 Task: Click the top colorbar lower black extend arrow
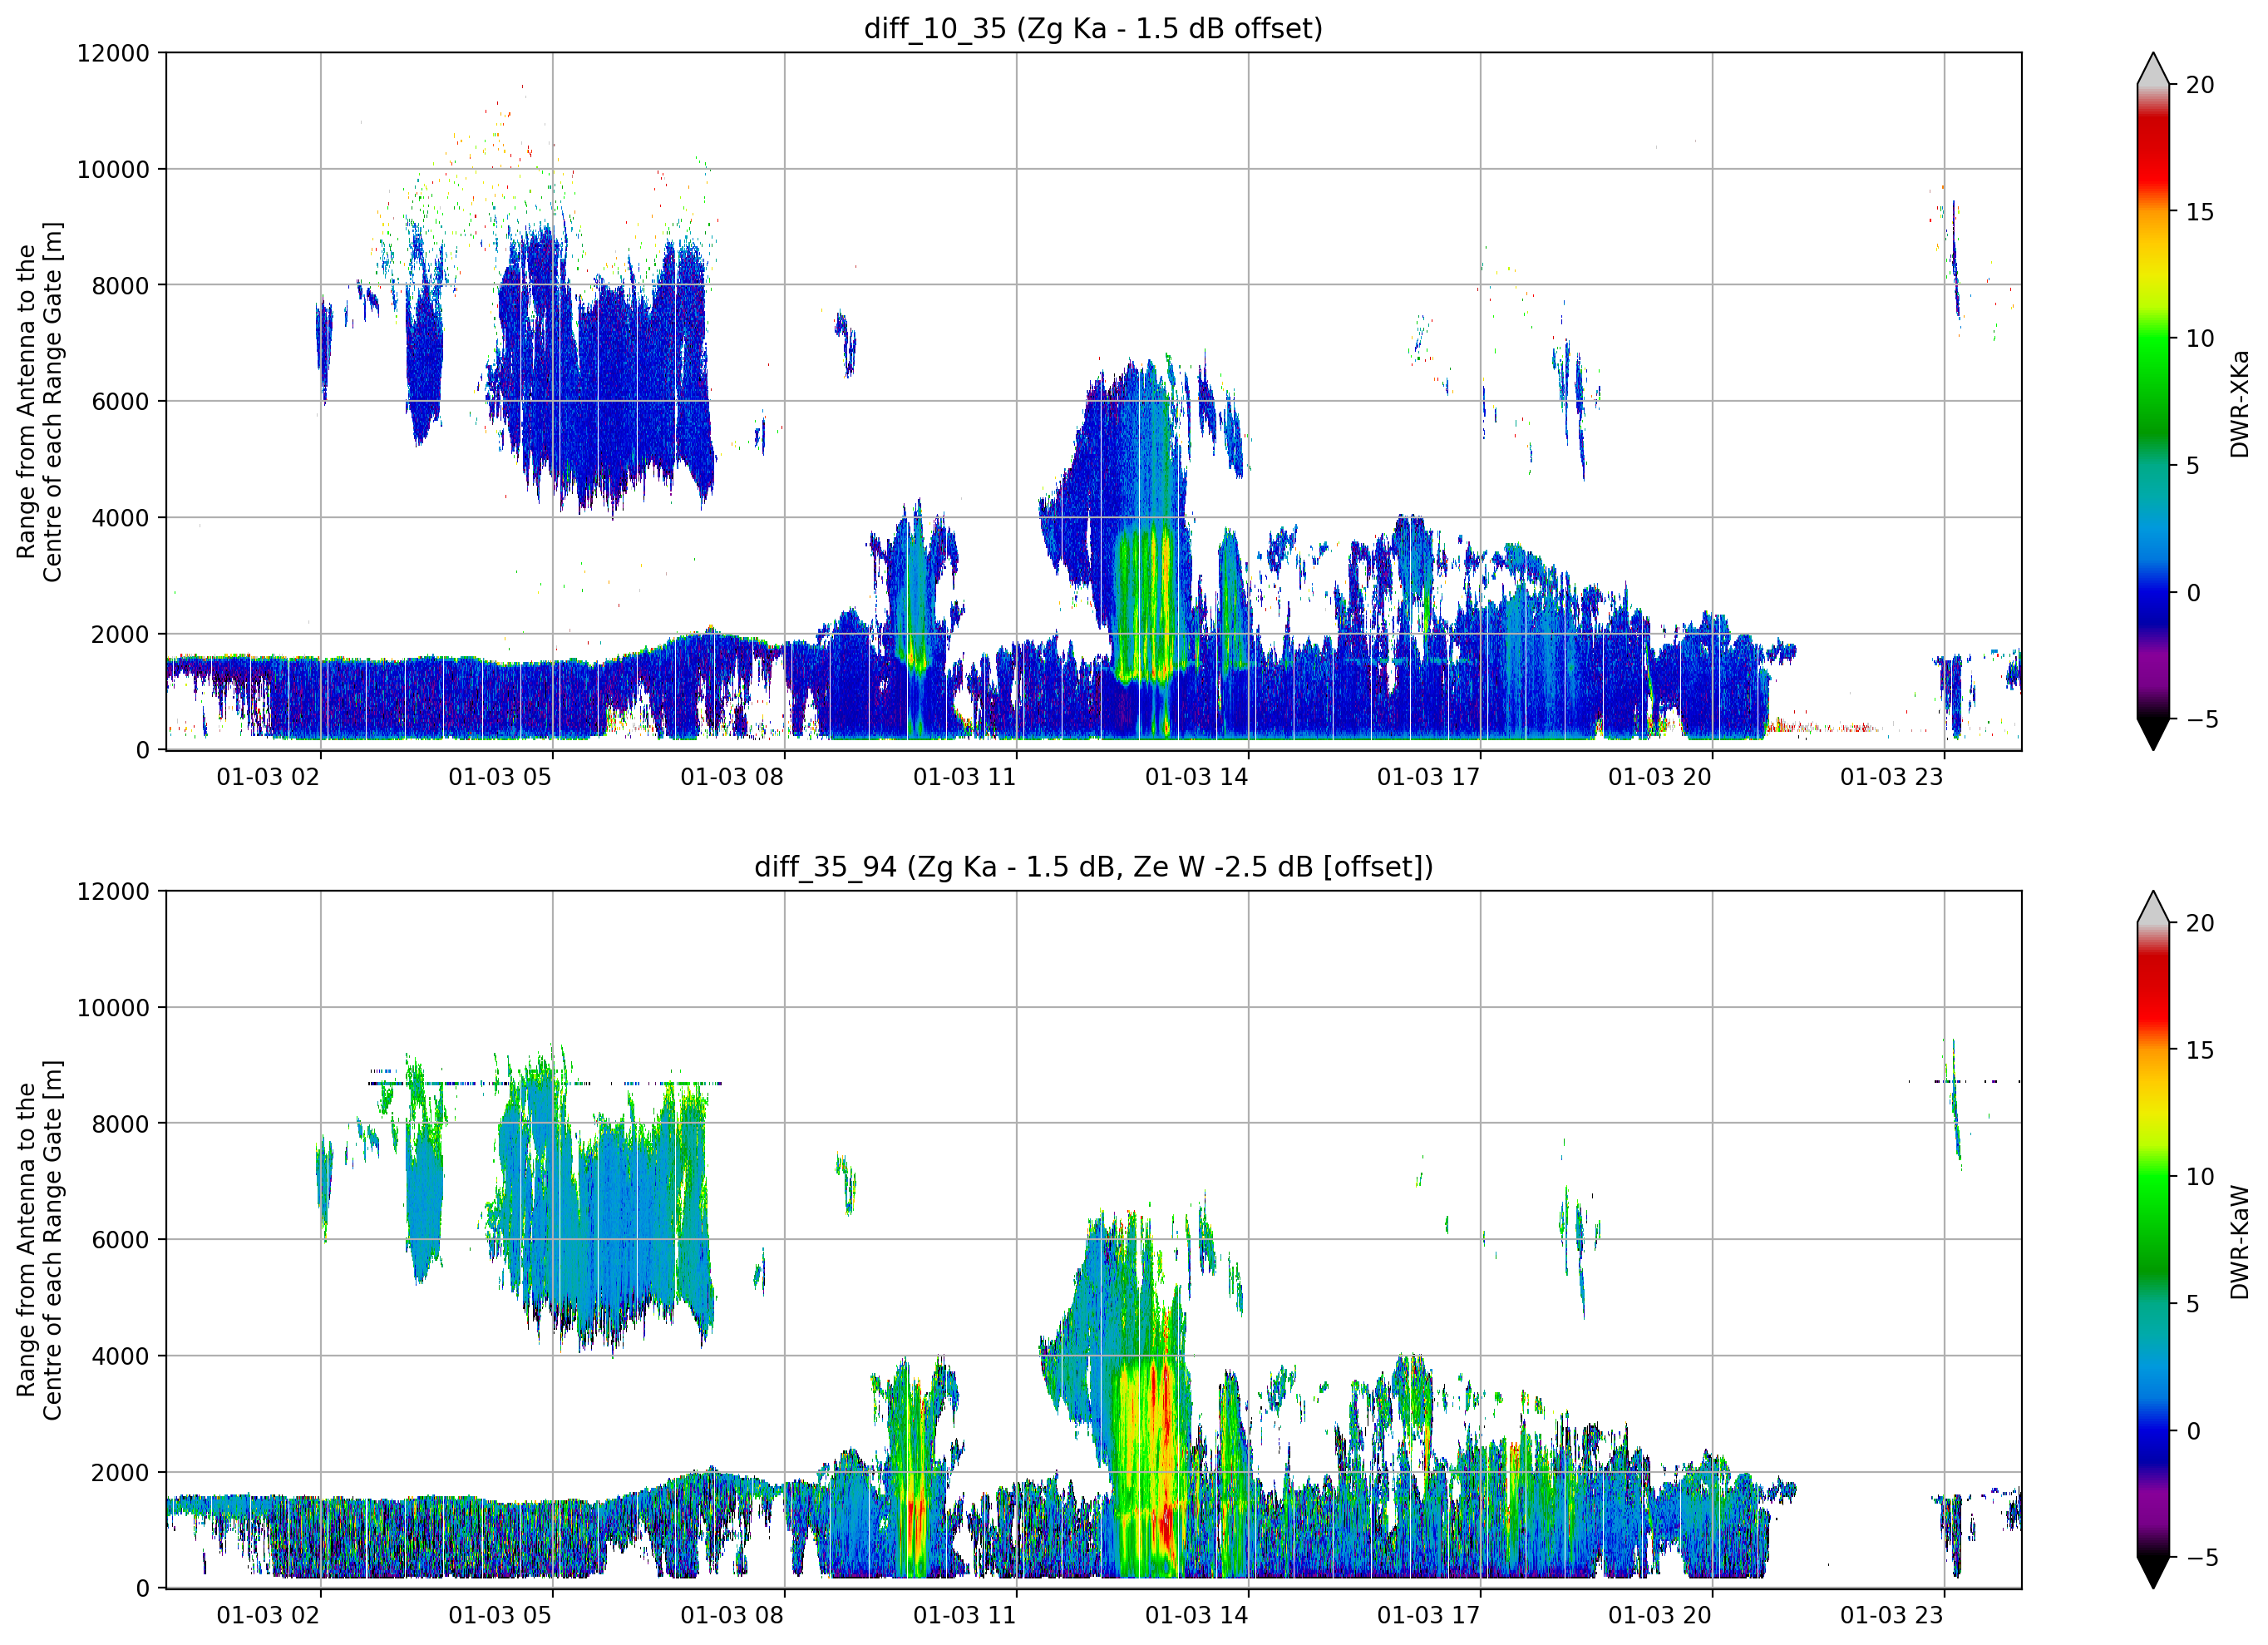coord(2152,734)
